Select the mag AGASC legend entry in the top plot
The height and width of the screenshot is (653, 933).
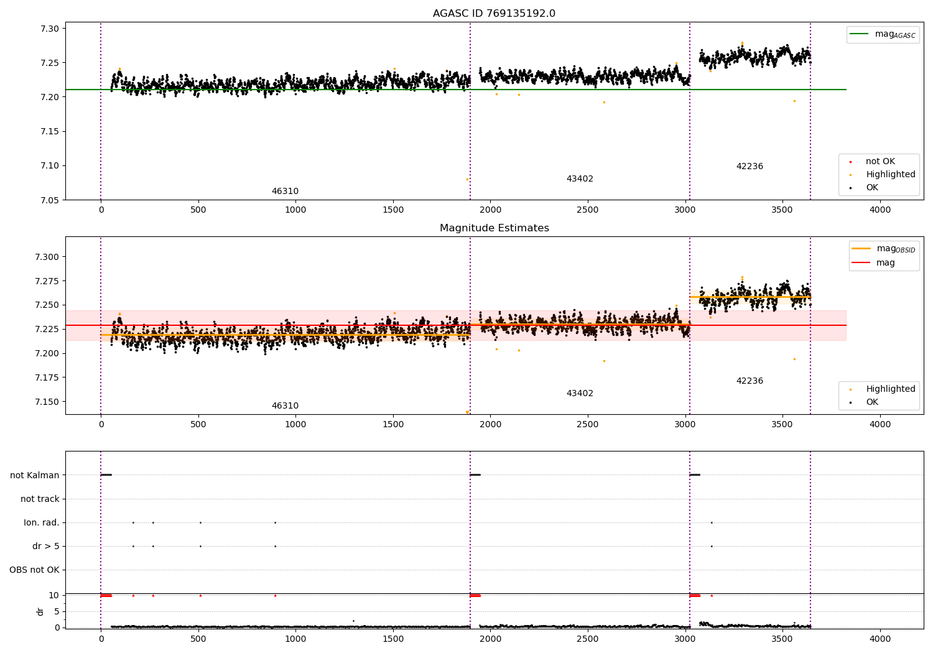coord(883,34)
